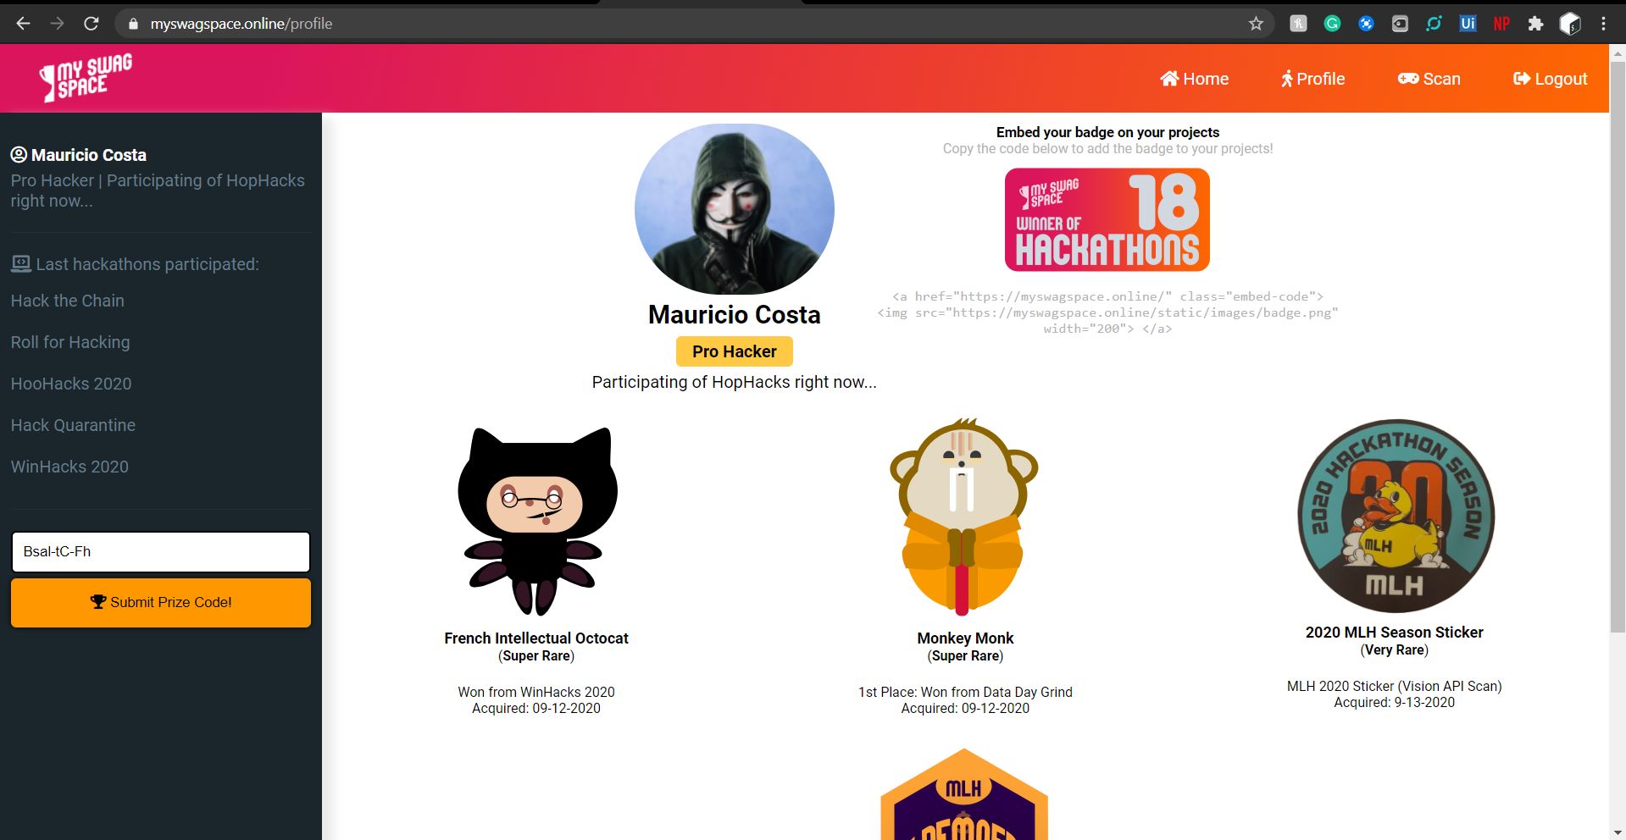Open WinHacks 2020 in sidebar

69,467
